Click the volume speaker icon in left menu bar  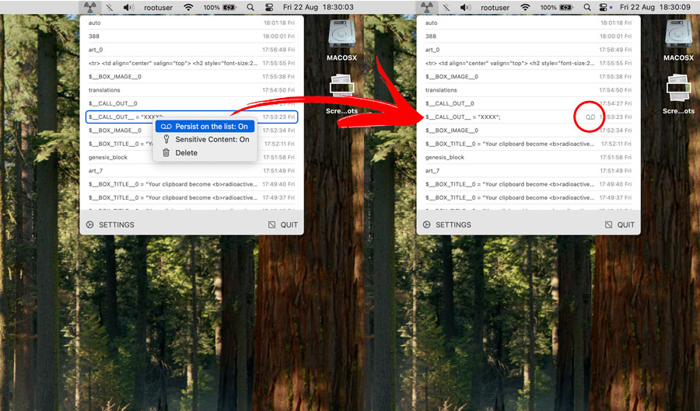click(128, 7)
